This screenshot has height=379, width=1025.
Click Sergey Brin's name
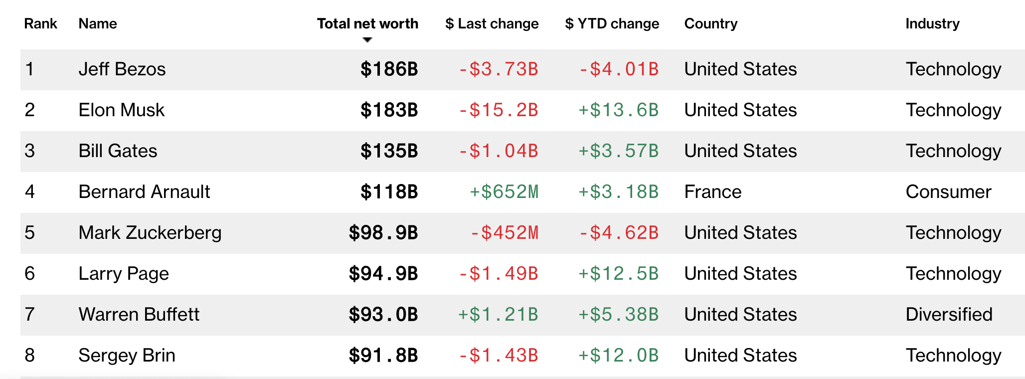[x=127, y=356]
